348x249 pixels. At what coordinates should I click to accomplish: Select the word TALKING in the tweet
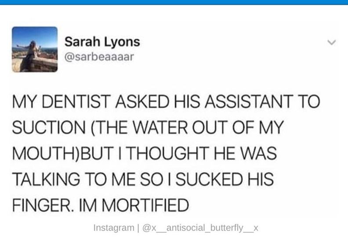pos(46,179)
